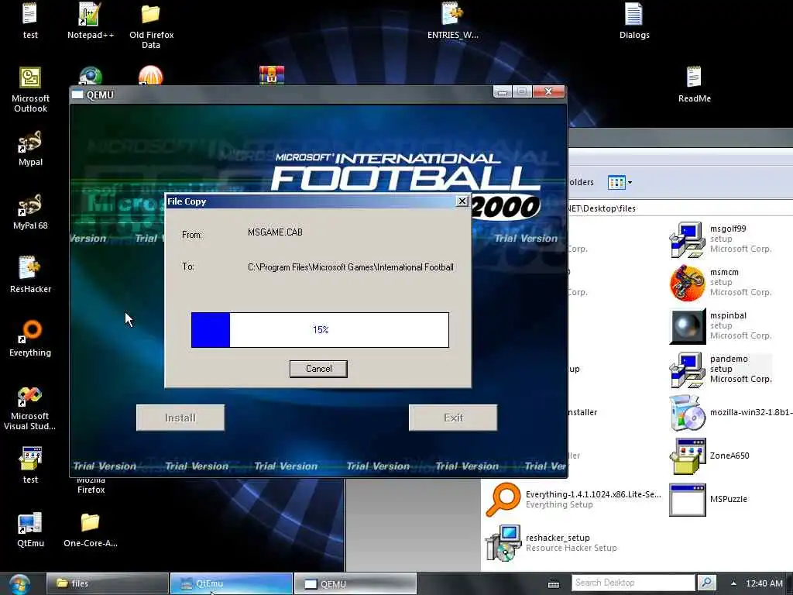
Task: Select the Everything-1.4.1.1024 setup file
Action: click(x=573, y=500)
